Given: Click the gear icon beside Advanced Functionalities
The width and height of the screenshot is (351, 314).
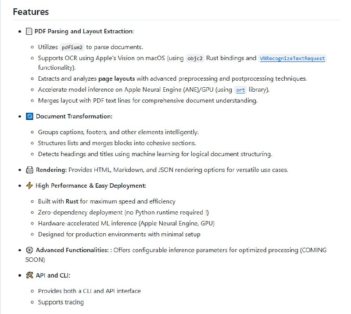Looking at the screenshot, I should (x=29, y=250).
